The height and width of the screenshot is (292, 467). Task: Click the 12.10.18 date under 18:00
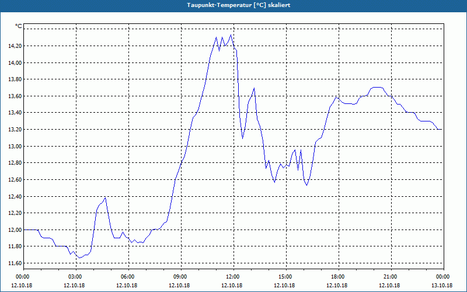click(337, 286)
